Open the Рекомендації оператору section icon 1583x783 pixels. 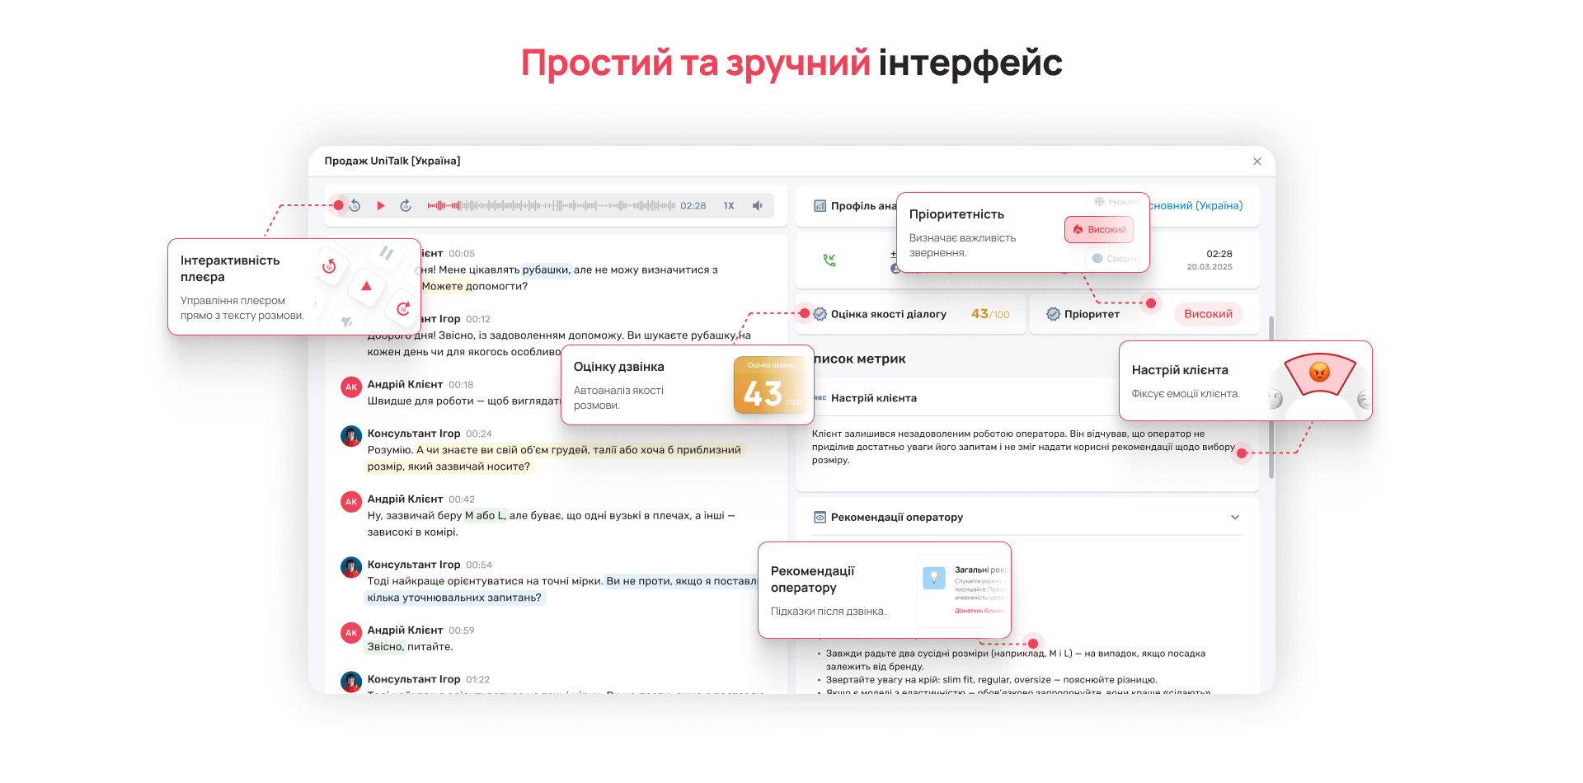tap(820, 518)
